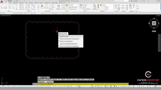This screenshot has height=90, width=161.
Task: Toggle the highlighted ortho mode status icon
Action: point(79,86)
